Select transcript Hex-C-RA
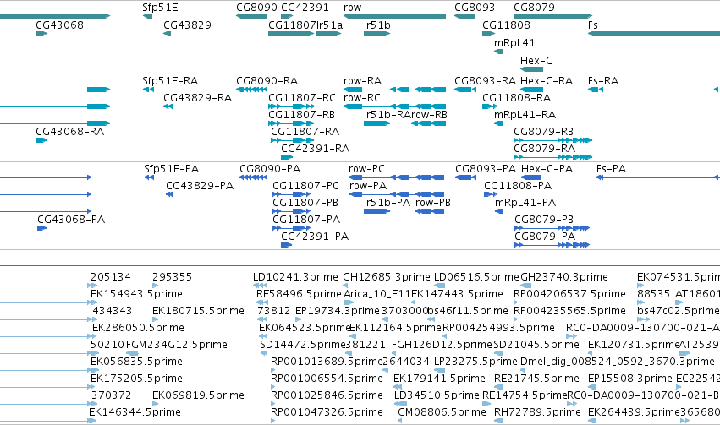 [547, 81]
